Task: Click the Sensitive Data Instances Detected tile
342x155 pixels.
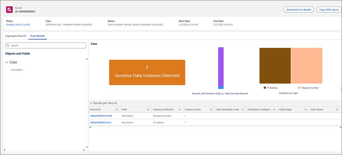Action: [147, 73]
